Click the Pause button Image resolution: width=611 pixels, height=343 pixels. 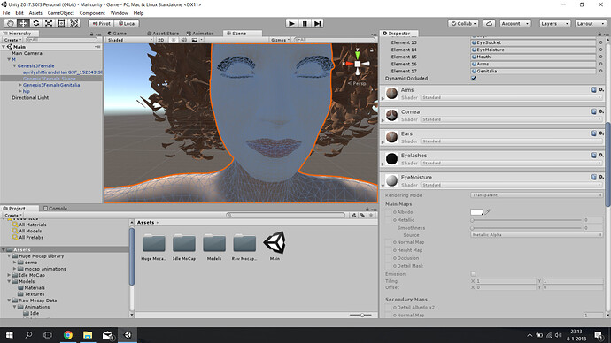point(305,23)
